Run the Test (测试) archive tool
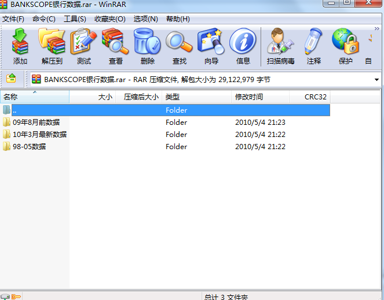 [x=84, y=46]
